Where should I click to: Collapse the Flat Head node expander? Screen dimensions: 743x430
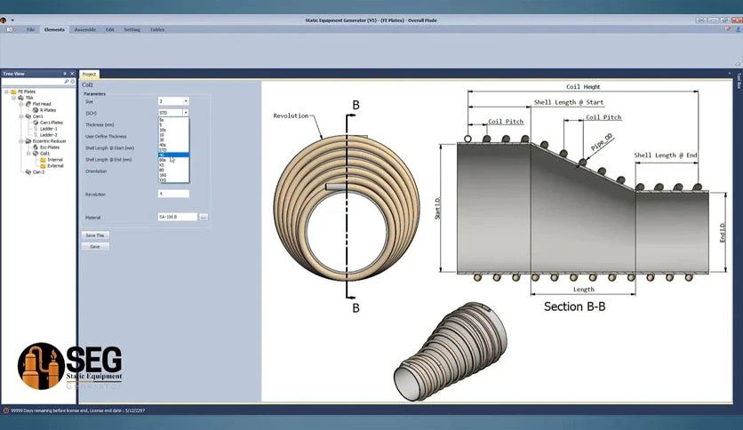tap(20, 104)
